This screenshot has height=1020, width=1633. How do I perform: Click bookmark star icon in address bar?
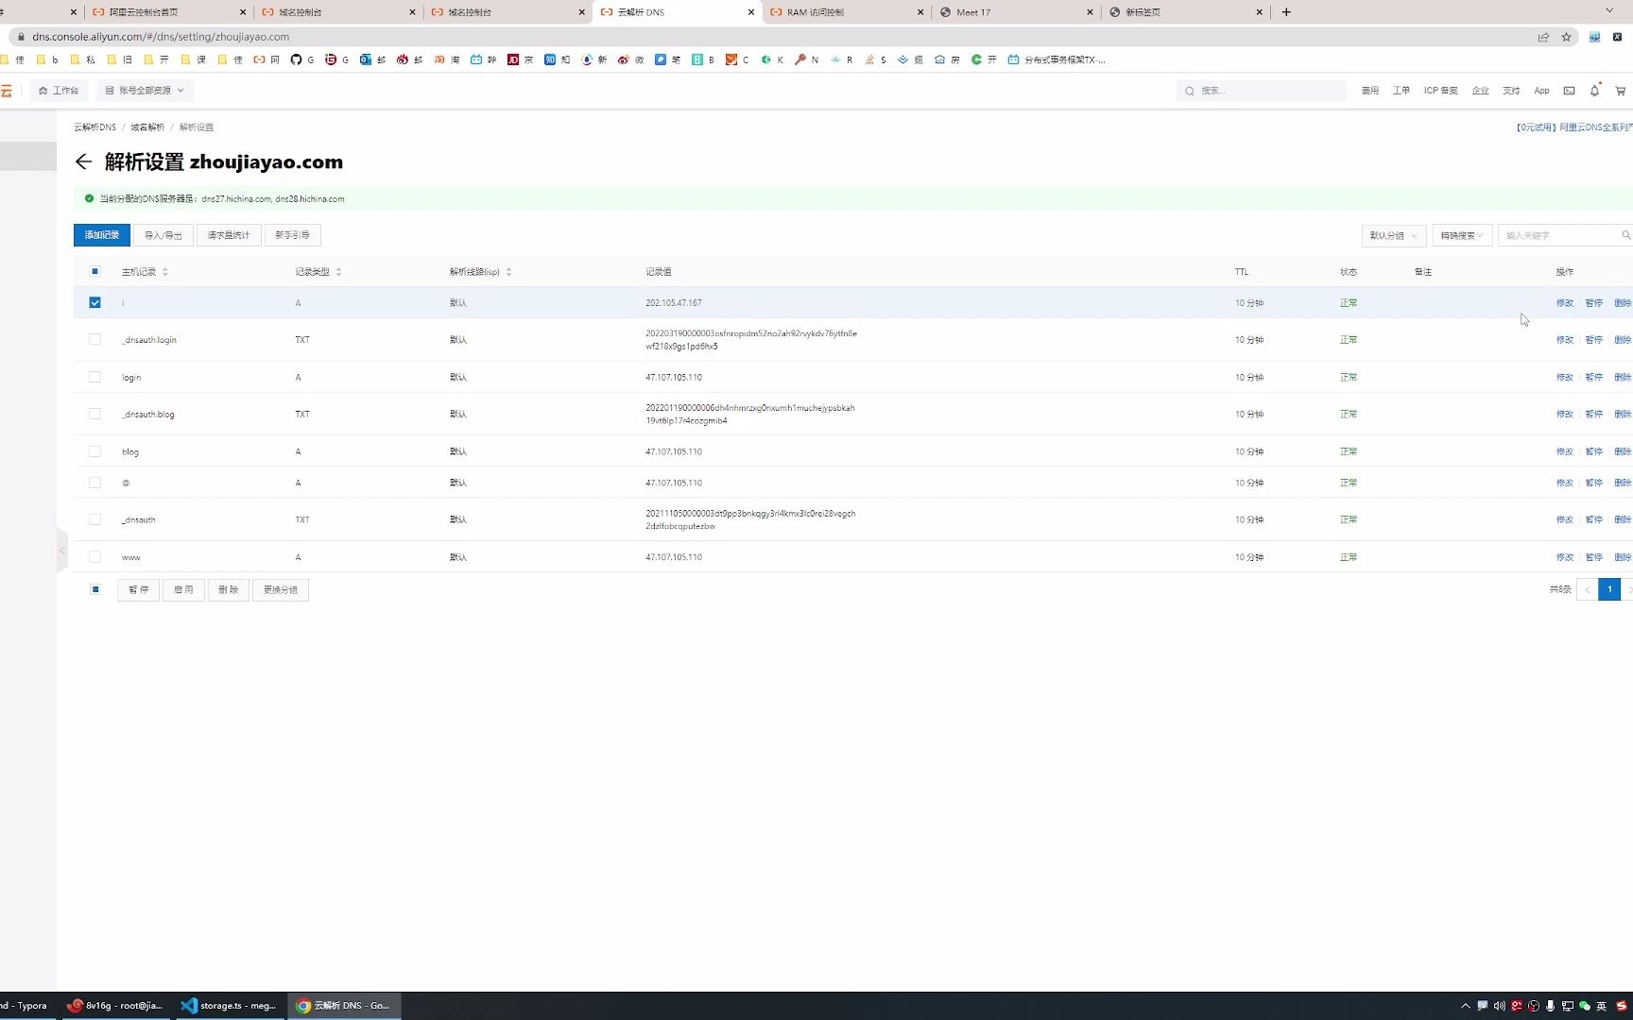pyautogui.click(x=1566, y=37)
